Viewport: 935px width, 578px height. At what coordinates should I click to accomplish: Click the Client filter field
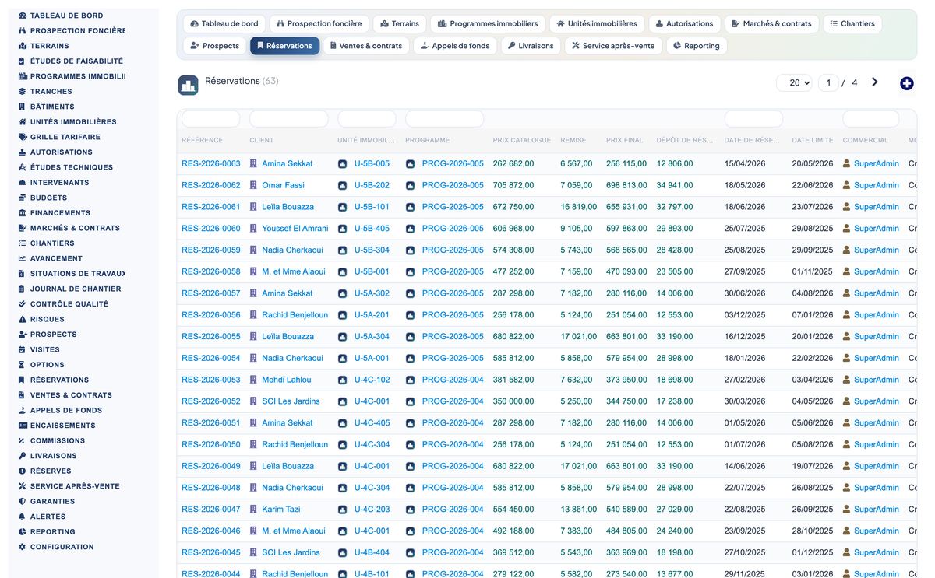point(289,119)
